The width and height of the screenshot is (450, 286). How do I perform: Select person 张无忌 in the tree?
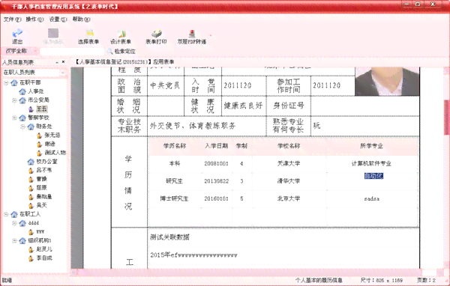[52, 135]
